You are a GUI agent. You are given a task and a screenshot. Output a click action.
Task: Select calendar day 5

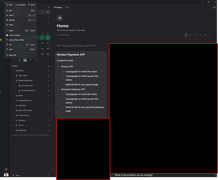(48, 37)
